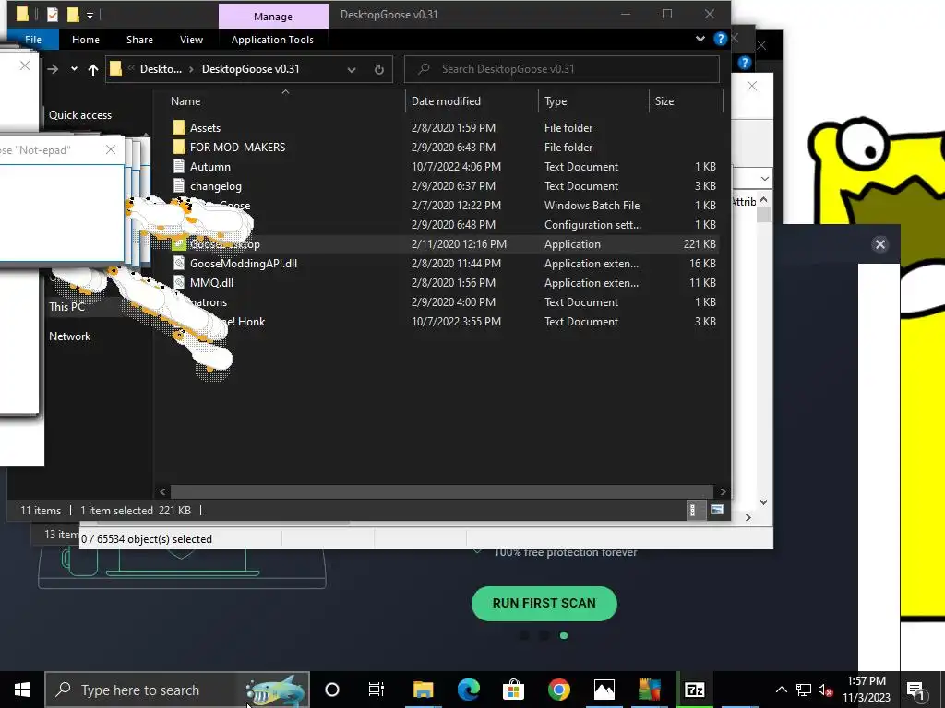Launch Google Chrome from taskbar
The width and height of the screenshot is (945, 708).
tap(558, 690)
